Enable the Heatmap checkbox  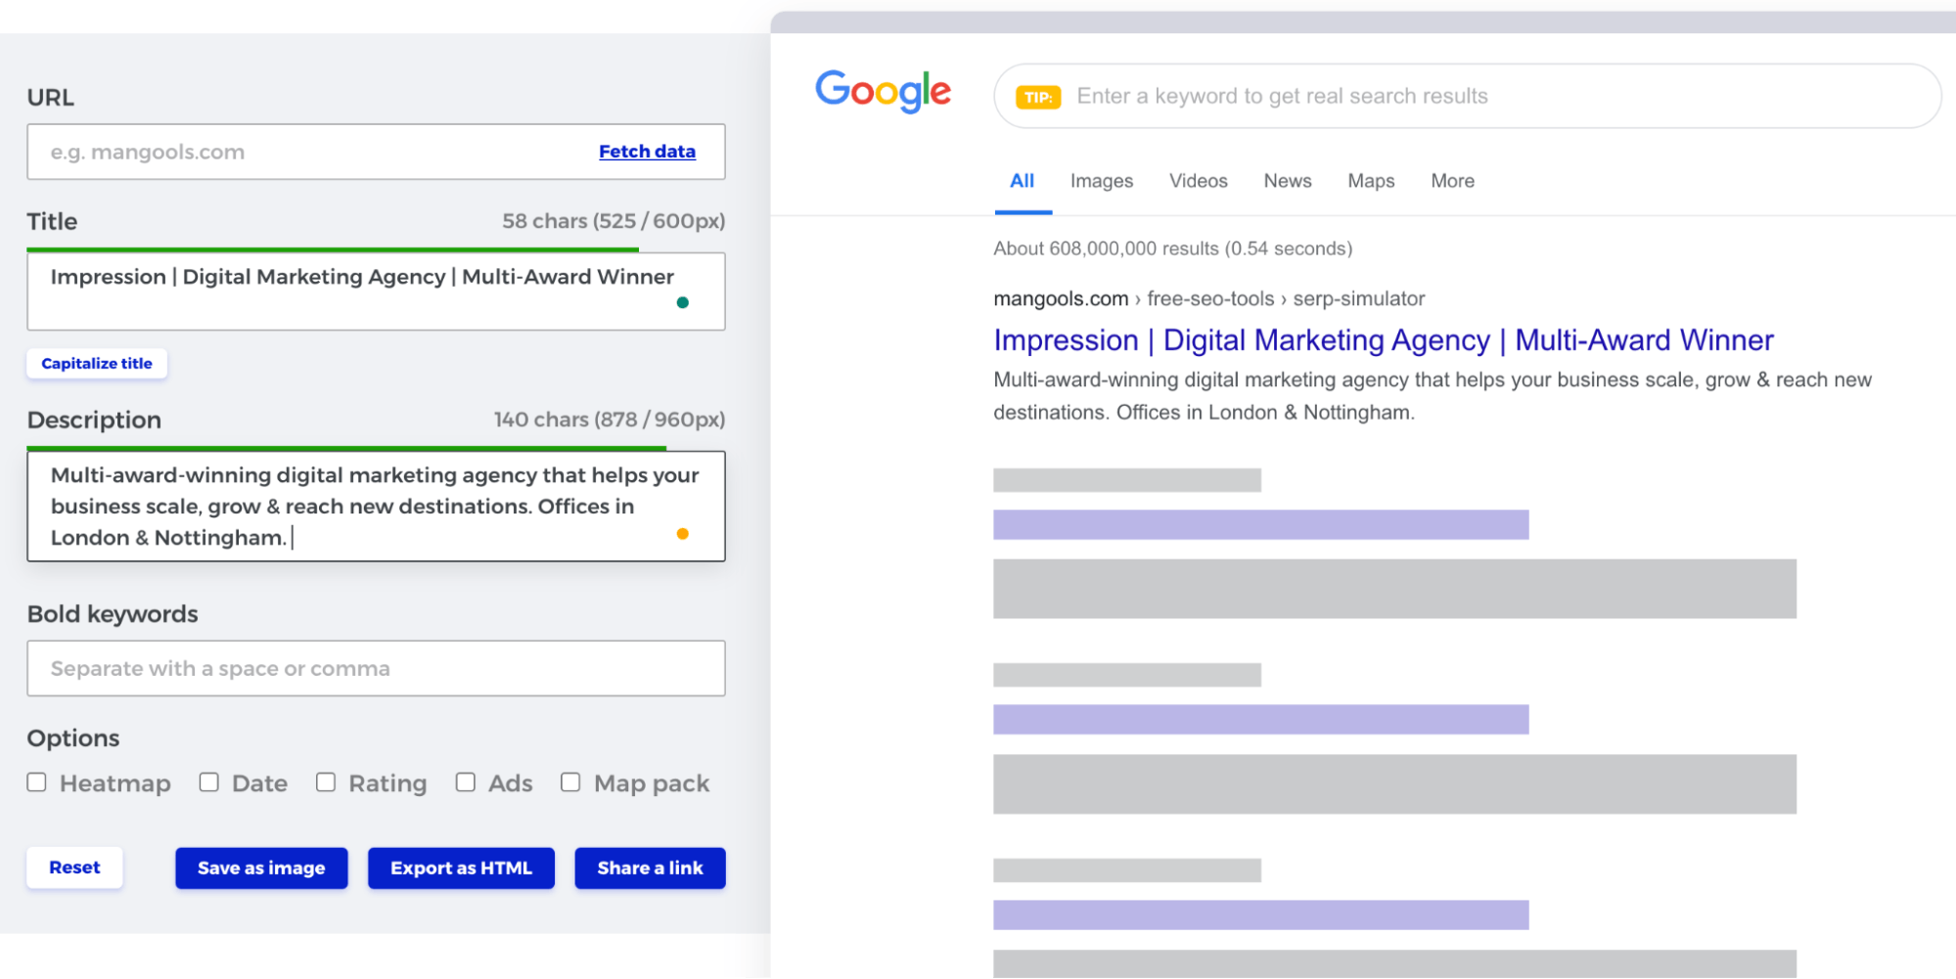point(37,781)
